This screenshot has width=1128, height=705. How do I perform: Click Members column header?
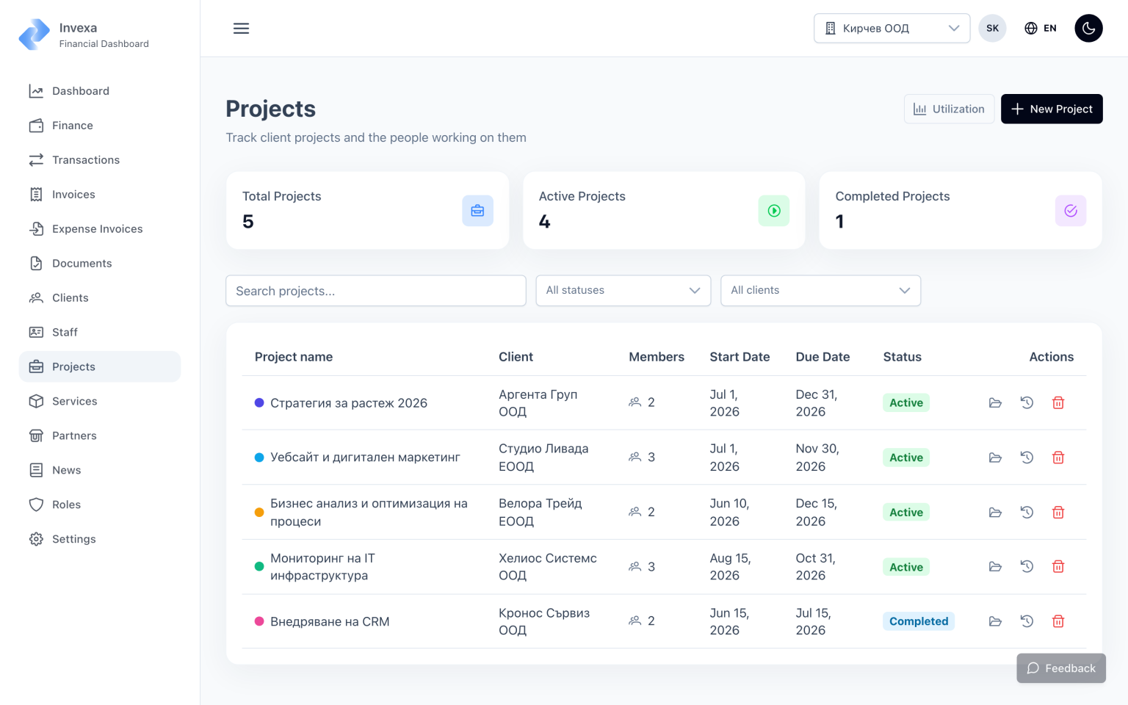point(657,357)
